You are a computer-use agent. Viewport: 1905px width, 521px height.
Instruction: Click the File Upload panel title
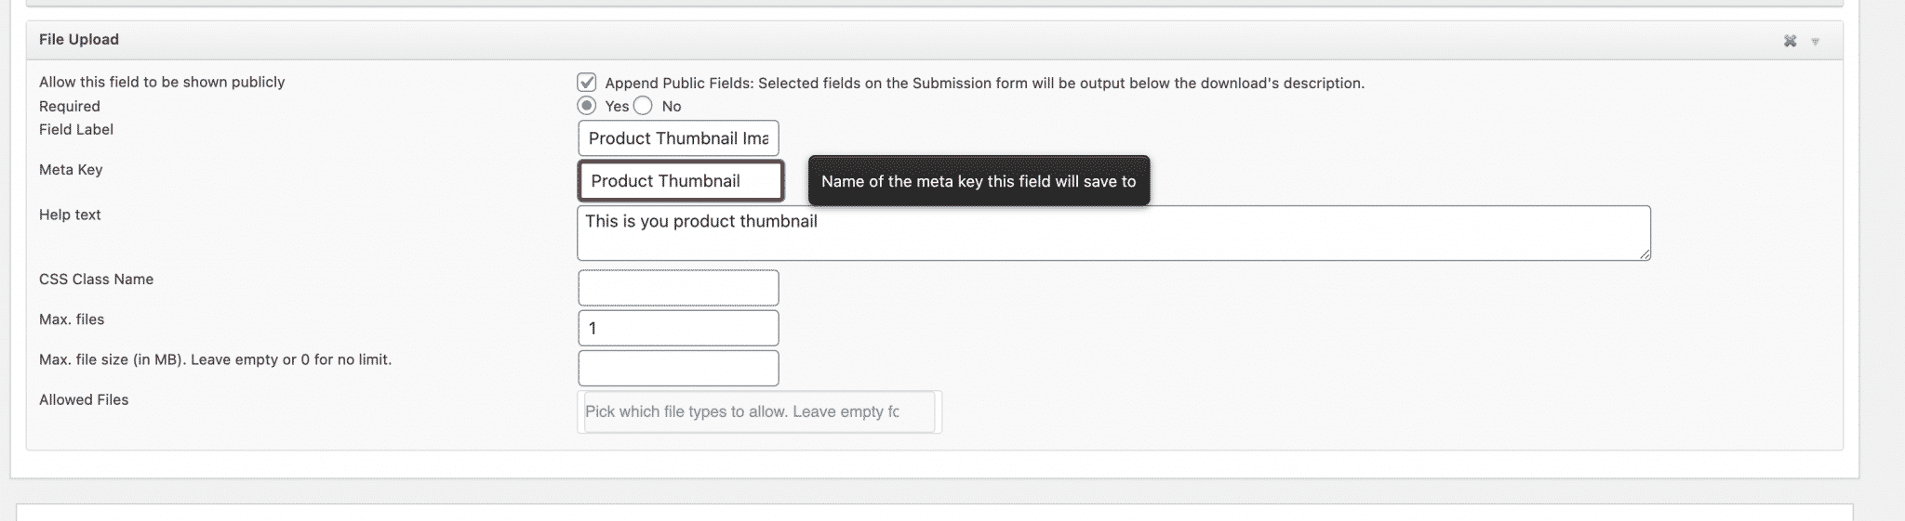pos(79,39)
